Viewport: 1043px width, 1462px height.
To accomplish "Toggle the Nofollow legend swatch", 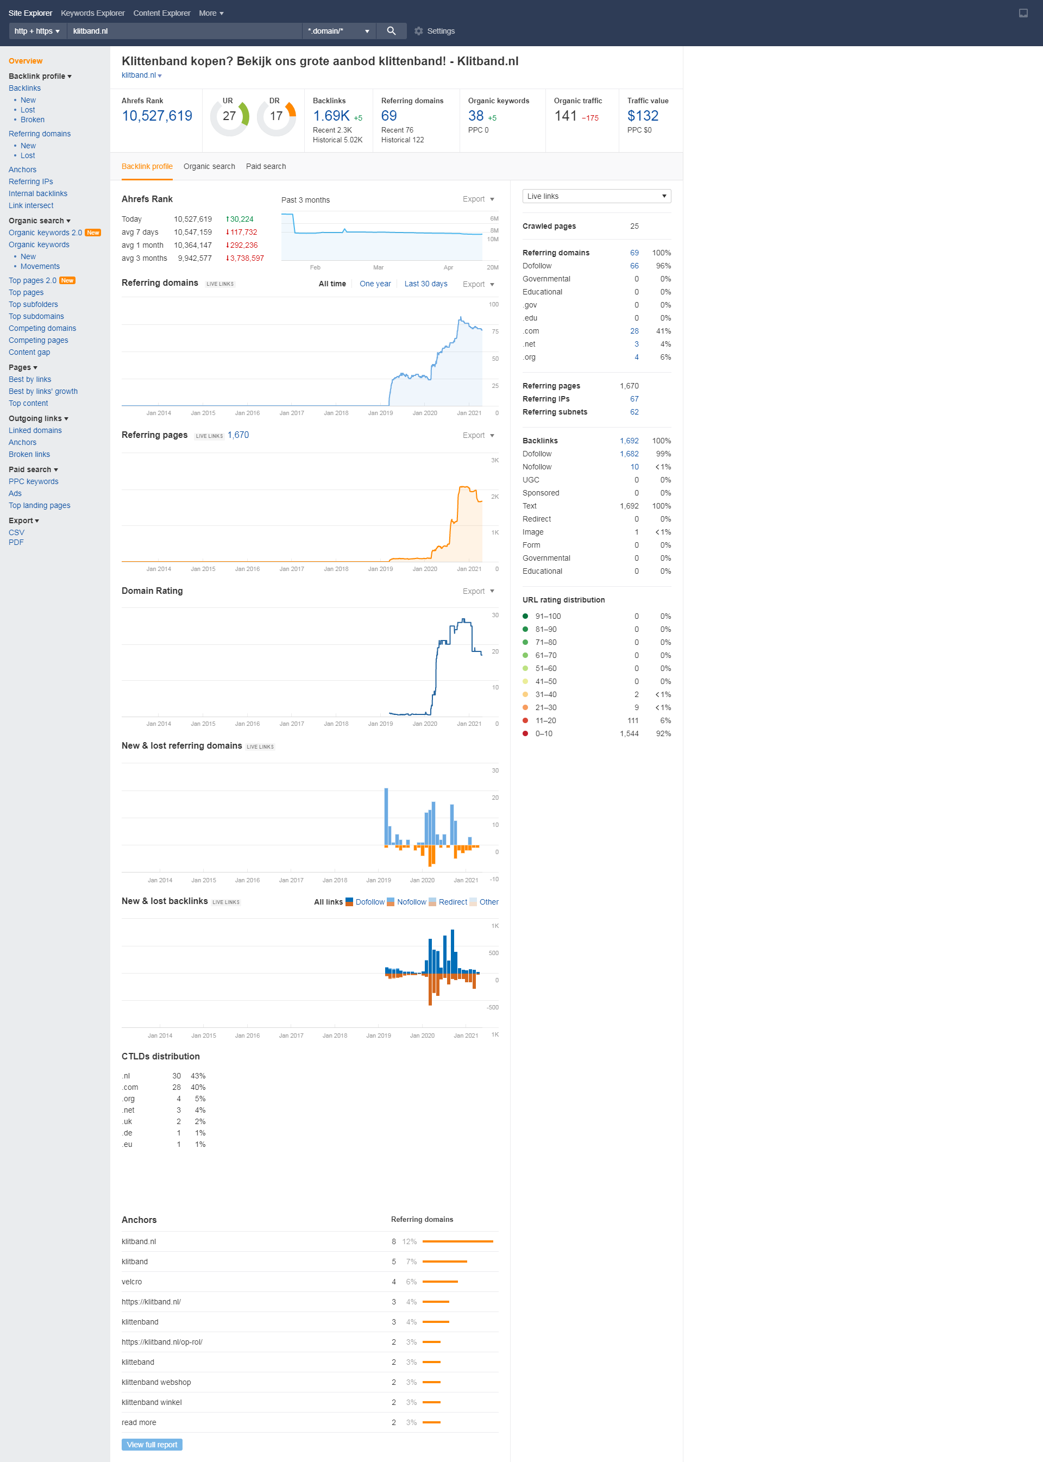I will [x=391, y=902].
